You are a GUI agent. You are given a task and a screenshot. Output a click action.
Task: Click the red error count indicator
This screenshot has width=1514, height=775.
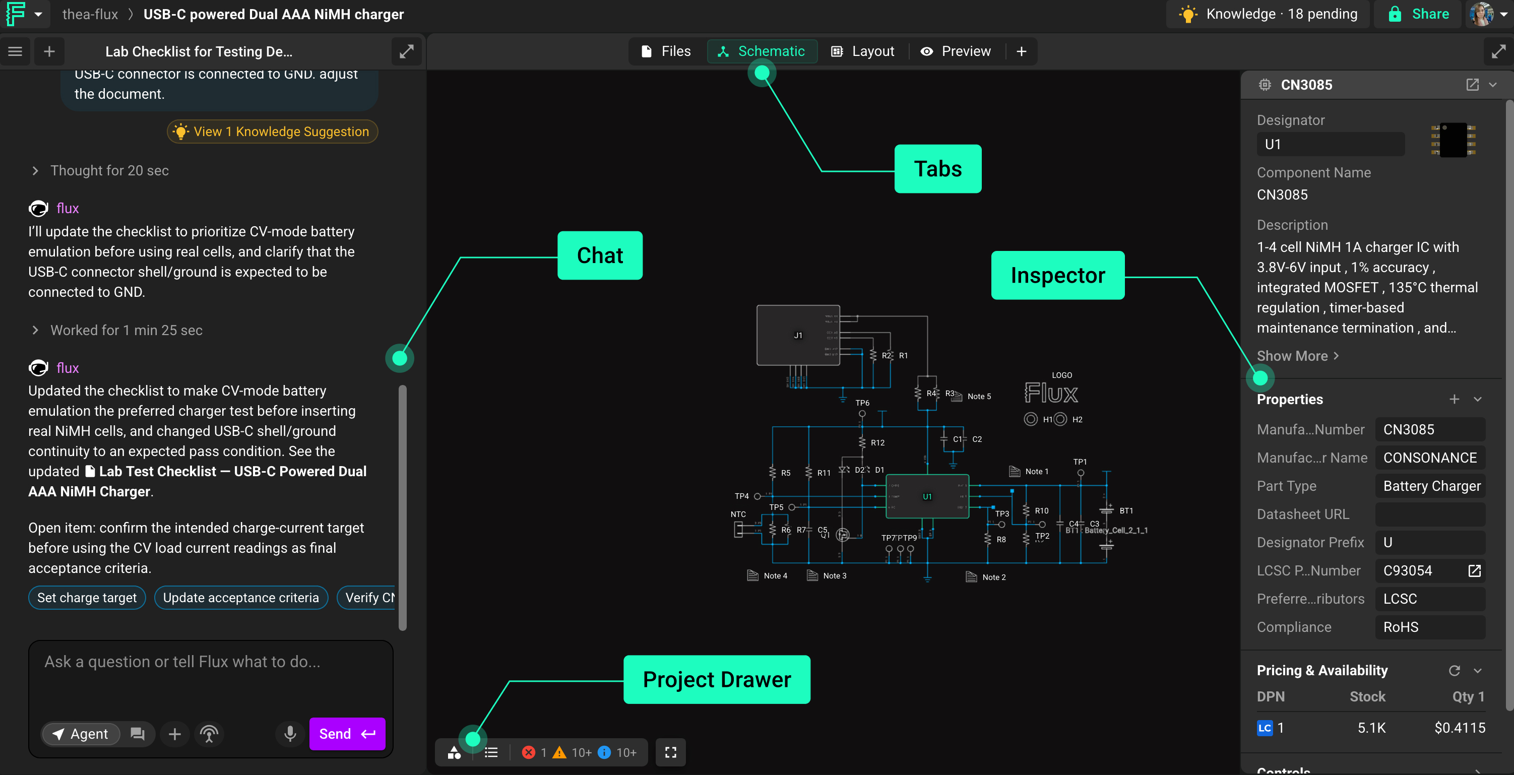(x=535, y=752)
